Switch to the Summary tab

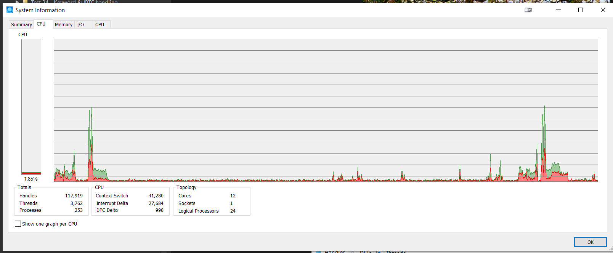(x=21, y=24)
